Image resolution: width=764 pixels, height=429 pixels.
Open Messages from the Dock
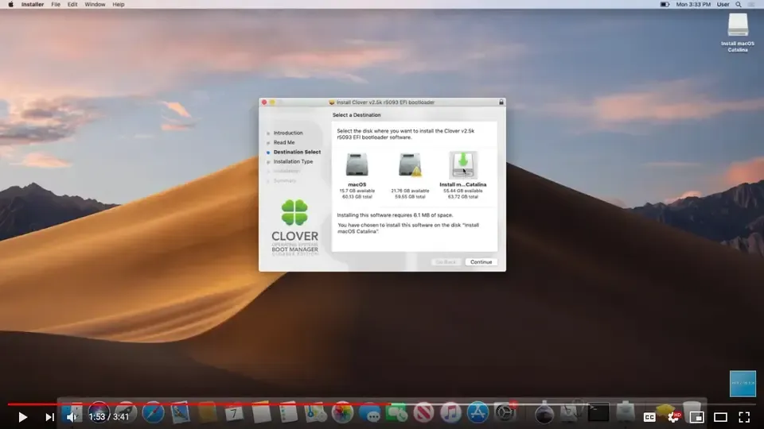[370, 413]
